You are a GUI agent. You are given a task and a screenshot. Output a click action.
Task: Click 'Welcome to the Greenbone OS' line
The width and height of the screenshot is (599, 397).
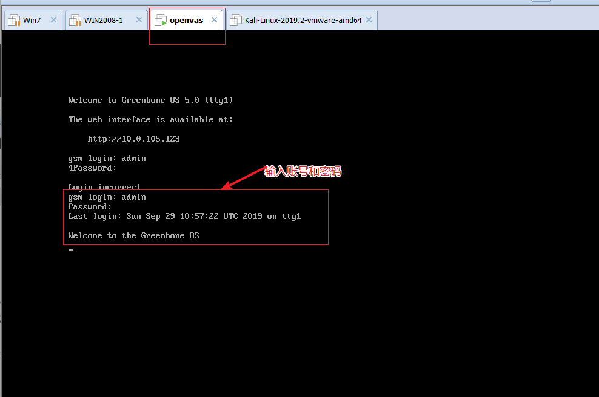[x=134, y=235]
